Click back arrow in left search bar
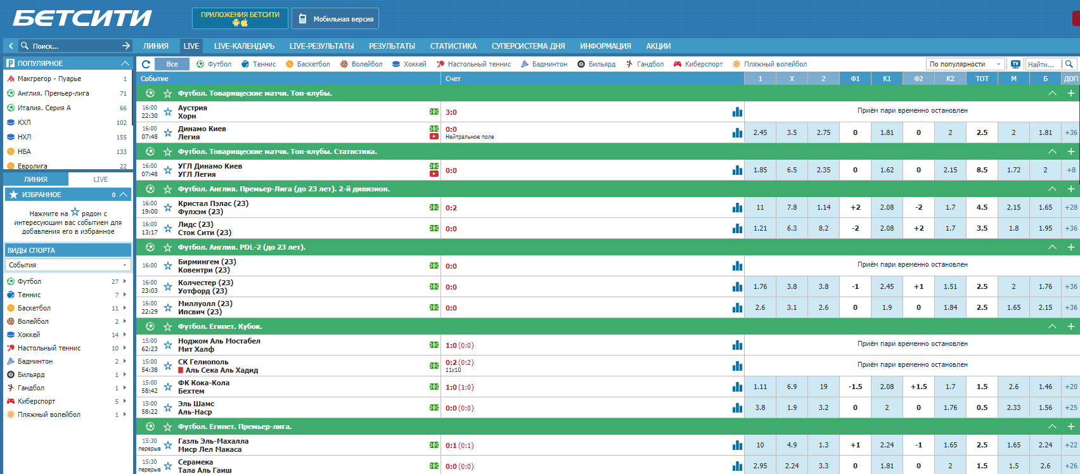 point(11,46)
